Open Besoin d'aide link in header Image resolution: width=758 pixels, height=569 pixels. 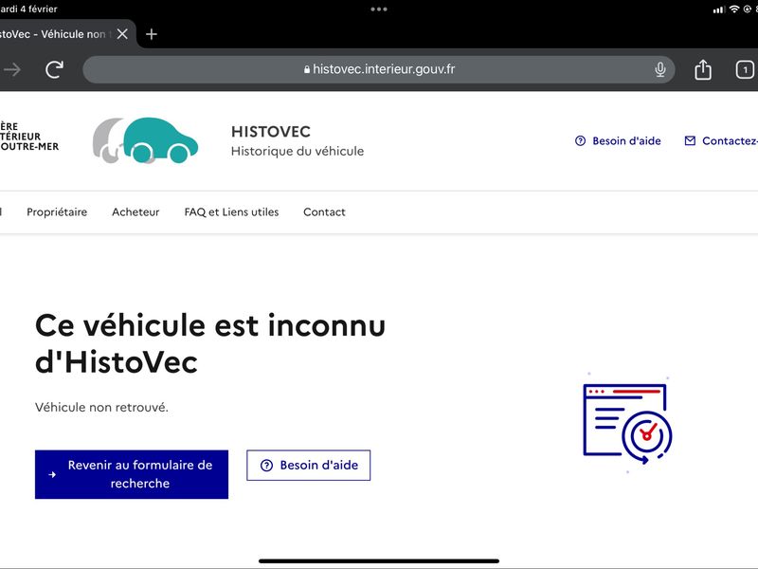pyautogui.click(x=618, y=140)
